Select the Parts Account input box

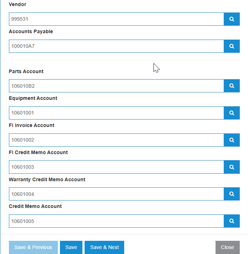coord(116,86)
